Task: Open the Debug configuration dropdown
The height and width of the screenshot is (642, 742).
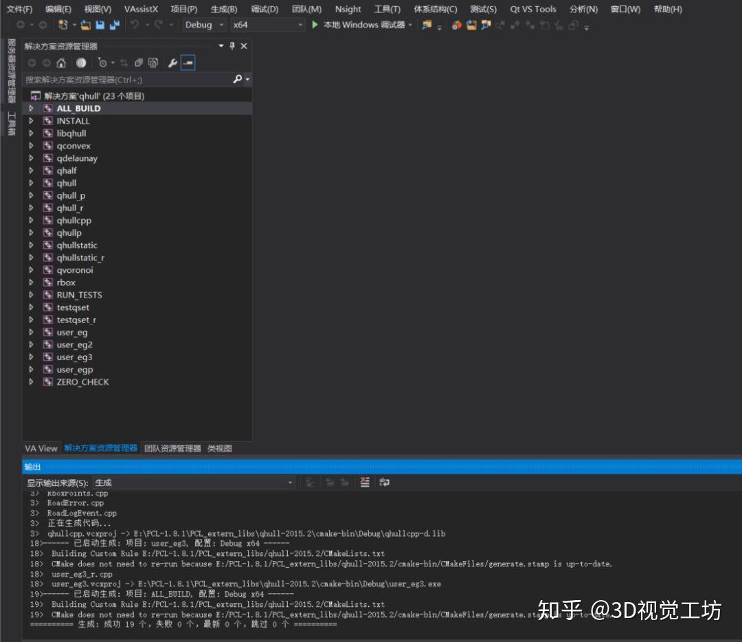Action: tap(203, 24)
